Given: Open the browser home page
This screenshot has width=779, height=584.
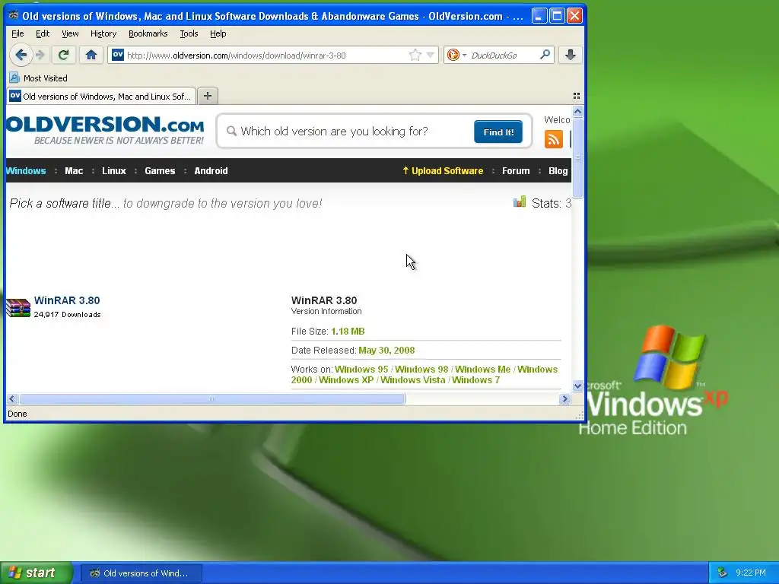Looking at the screenshot, I should coord(91,55).
